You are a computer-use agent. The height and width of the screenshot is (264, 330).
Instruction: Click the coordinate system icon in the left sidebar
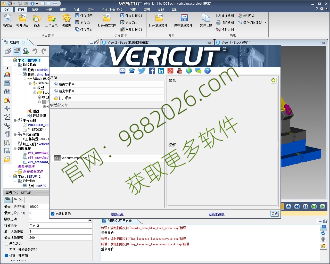(x=7, y=117)
